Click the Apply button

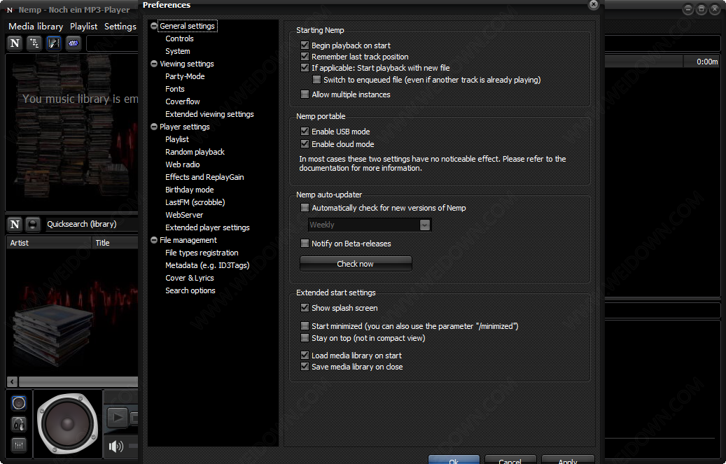(568, 460)
